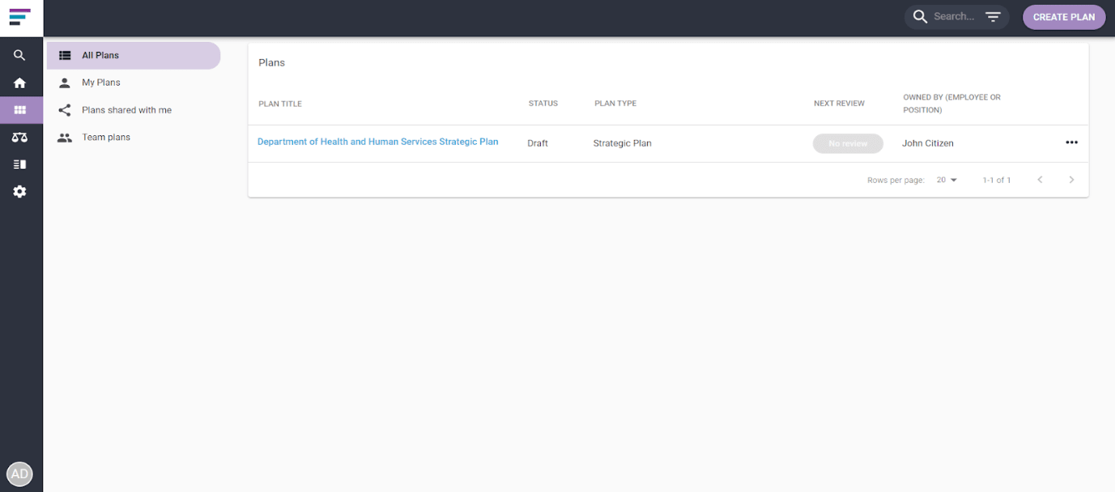Go to the next page arrow
1115x492 pixels.
coord(1071,180)
